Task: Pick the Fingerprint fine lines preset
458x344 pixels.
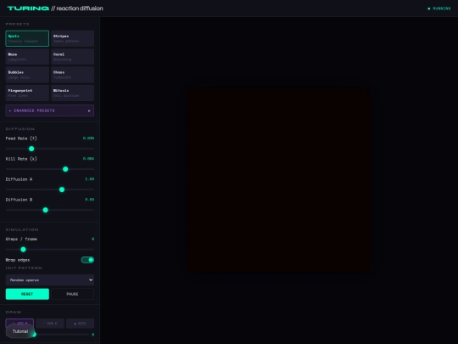Action: (27, 93)
